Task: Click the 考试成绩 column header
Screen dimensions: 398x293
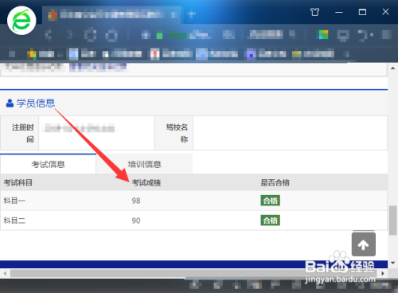Action: (146, 182)
